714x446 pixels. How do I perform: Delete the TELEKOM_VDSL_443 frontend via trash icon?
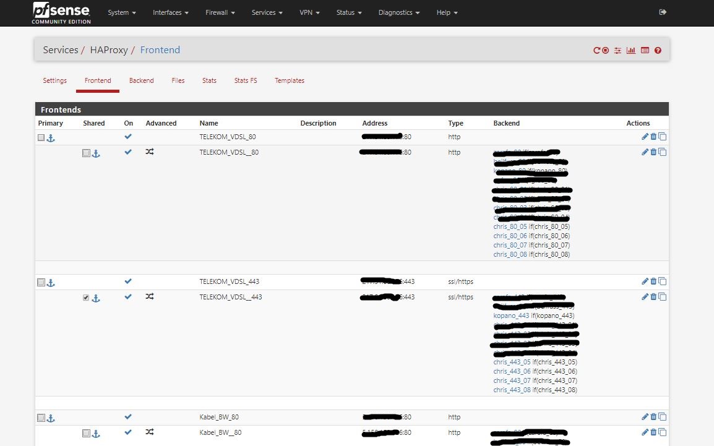point(653,281)
